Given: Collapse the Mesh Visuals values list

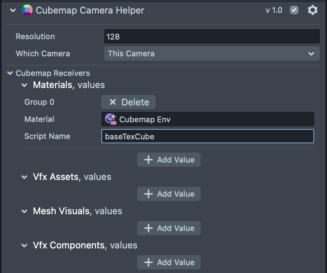Looking at the screenshot, I should [x=24, y=211].
